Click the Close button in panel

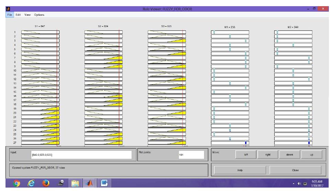[x=295, y=170]
